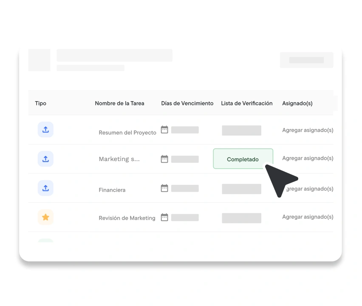This screenshot has height=306, width=362.
Task: Click the Completado status badge
Action: tap(243, 159)
